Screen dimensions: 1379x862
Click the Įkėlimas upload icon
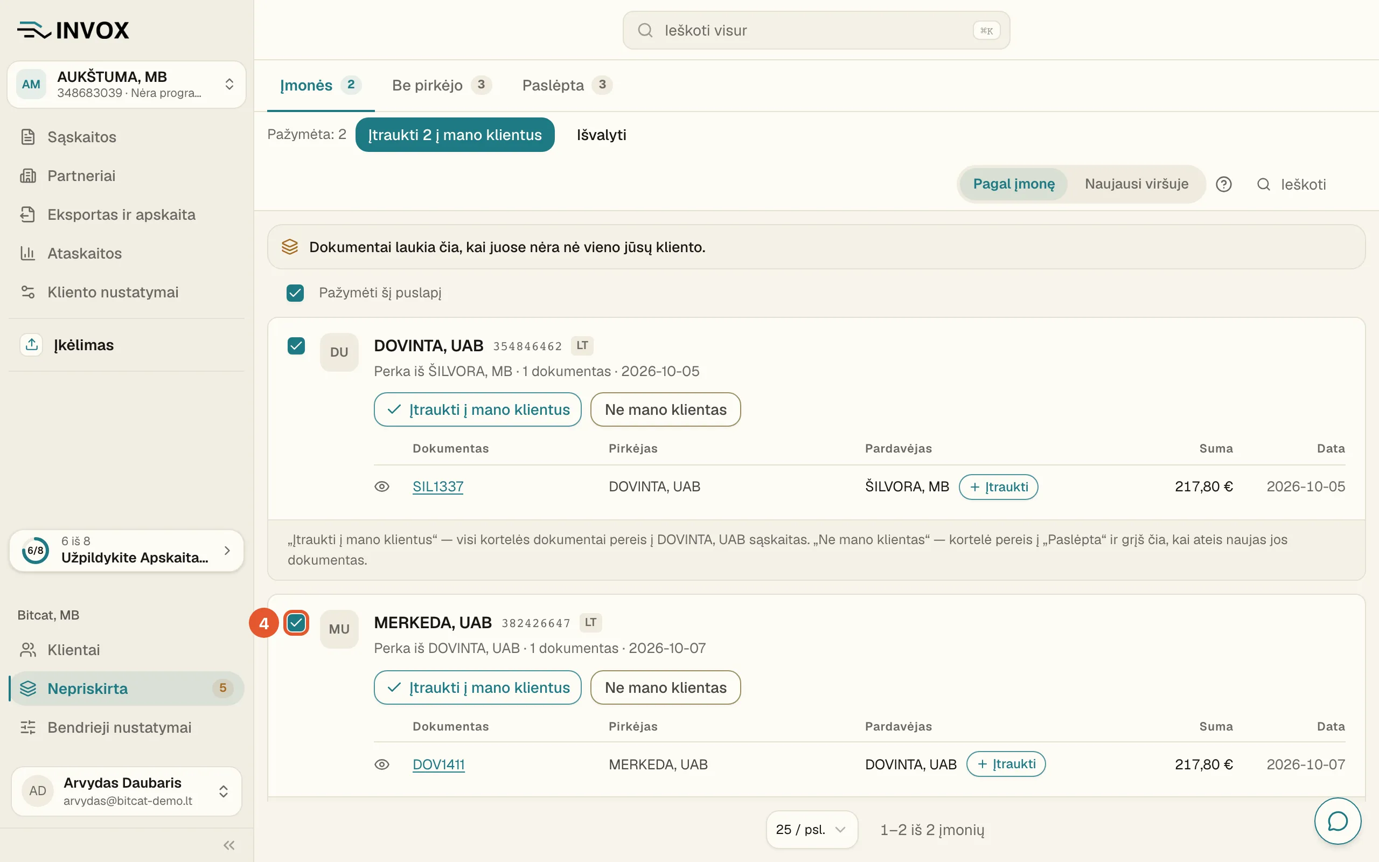click(31, 345)
